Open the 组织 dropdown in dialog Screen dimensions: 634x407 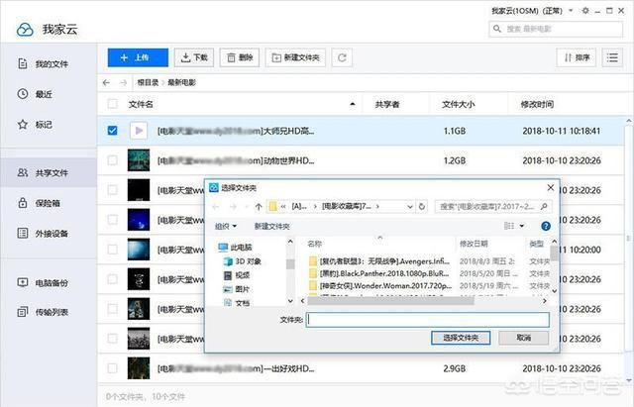[x=226, y=227]
